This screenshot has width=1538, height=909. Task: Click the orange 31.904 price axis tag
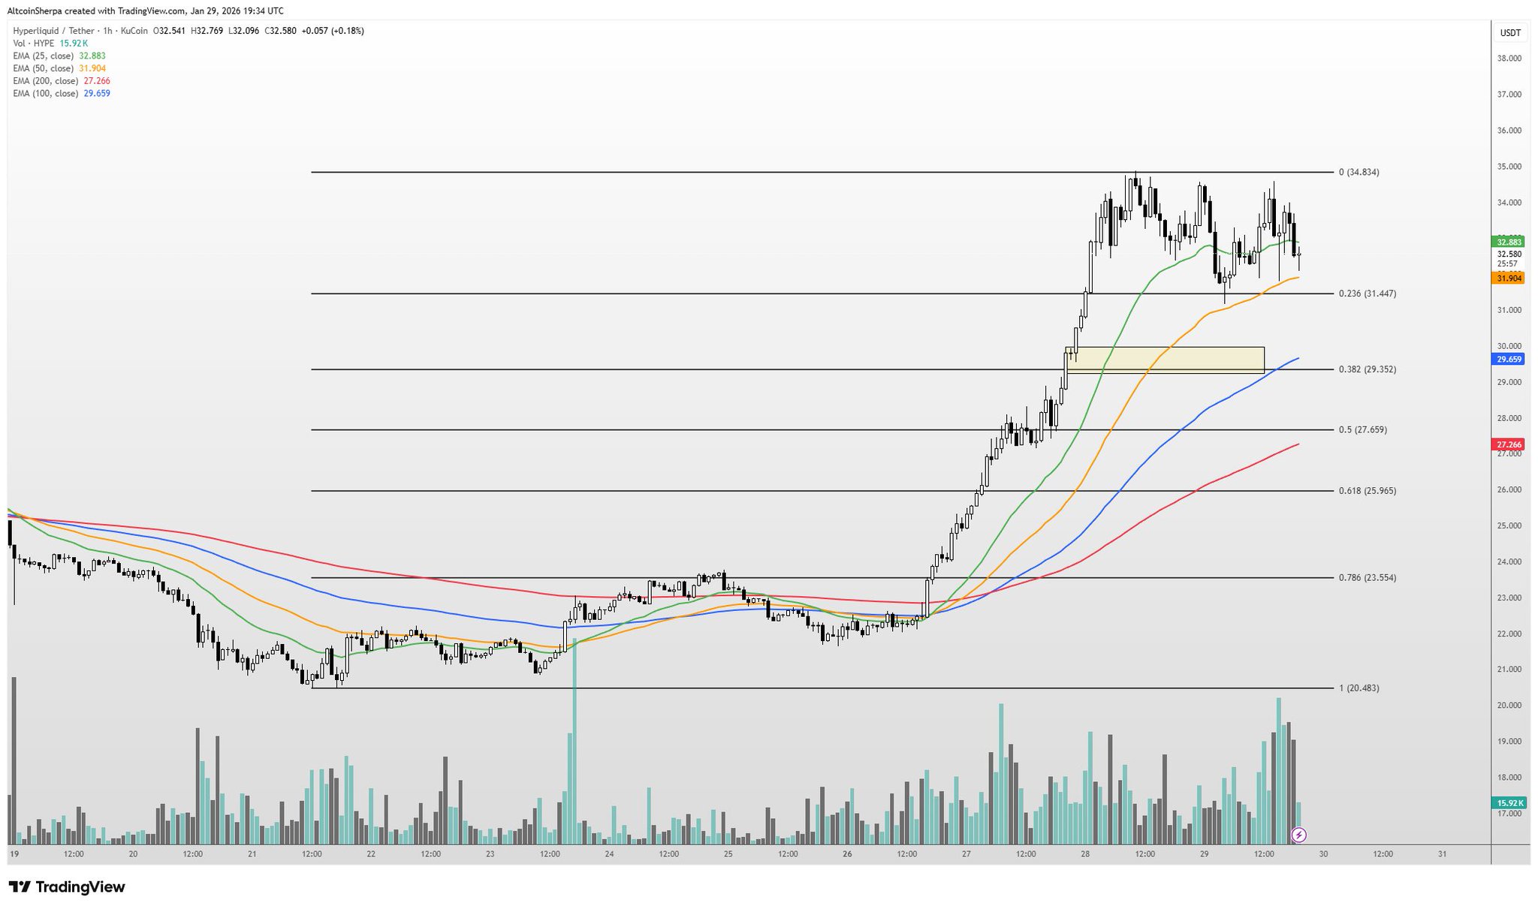pos(1509,278)
